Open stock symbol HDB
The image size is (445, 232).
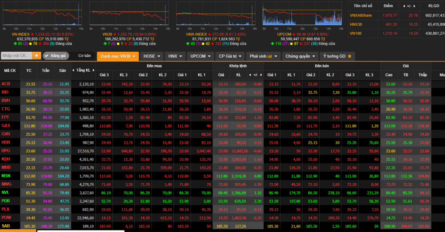pos(6,142)
